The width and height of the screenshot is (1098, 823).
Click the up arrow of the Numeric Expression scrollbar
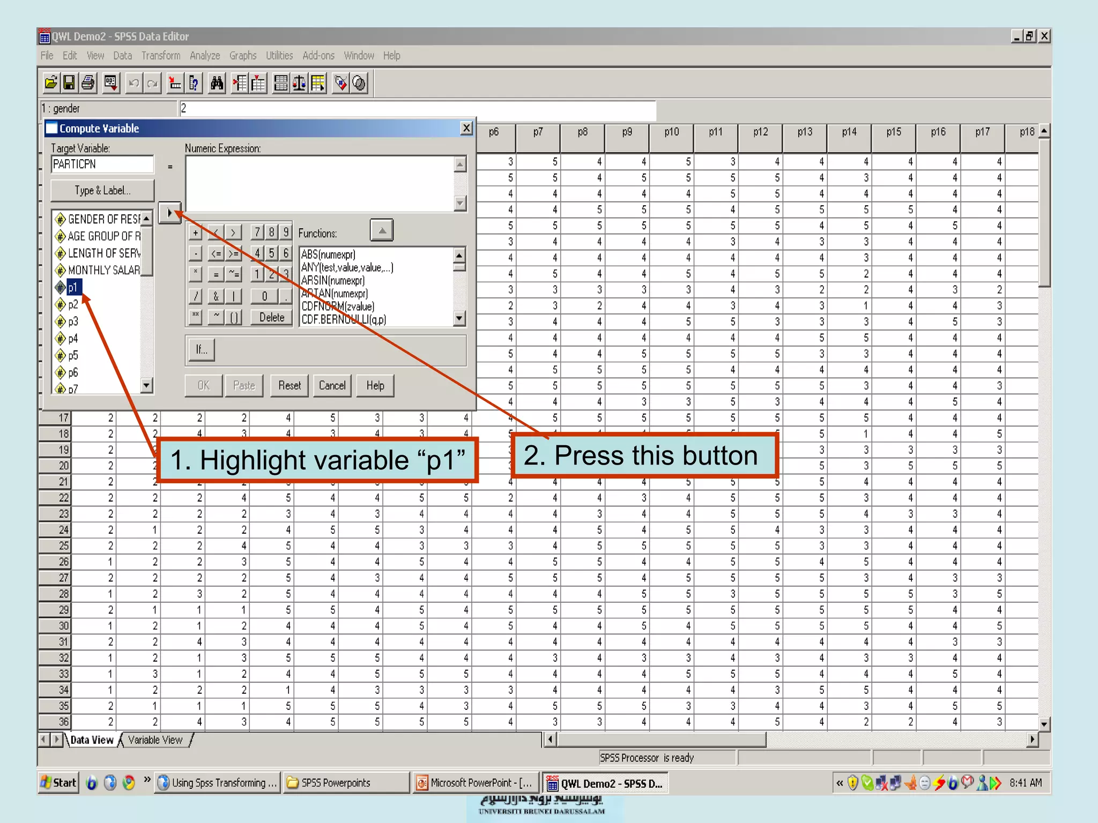(460, 164)
